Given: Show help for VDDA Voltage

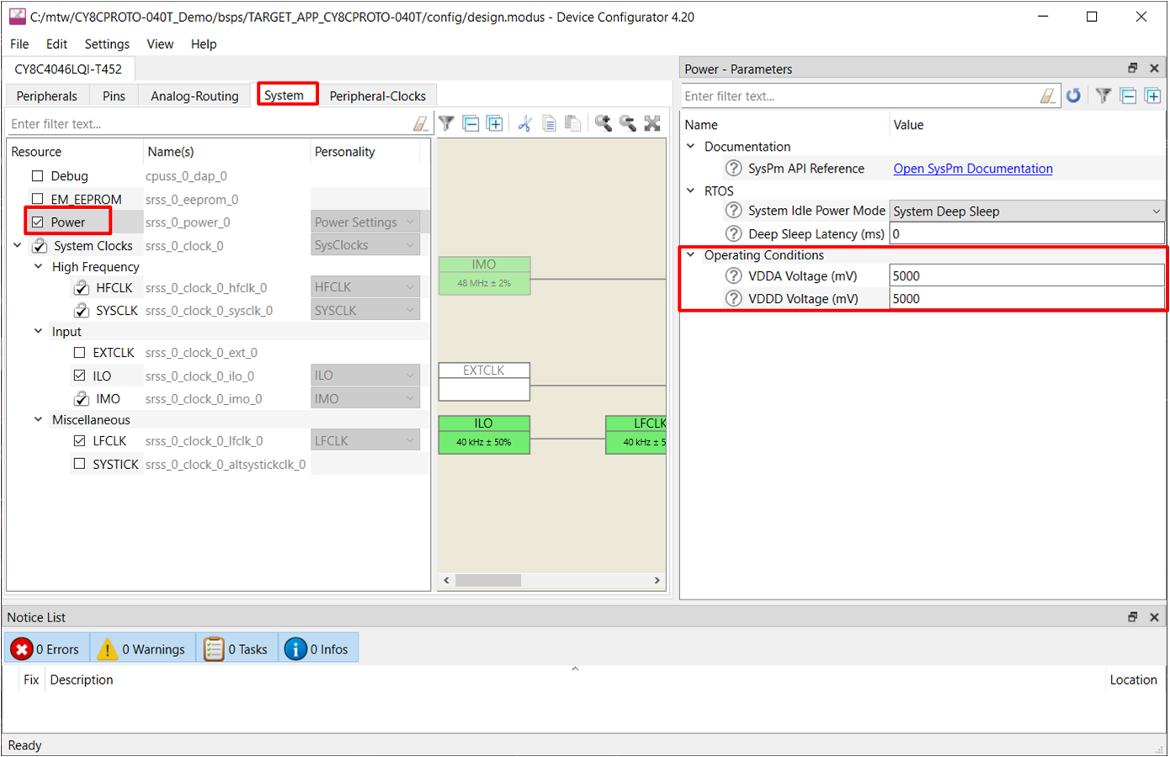Looking at the screenshot, I should click(734, 276).
